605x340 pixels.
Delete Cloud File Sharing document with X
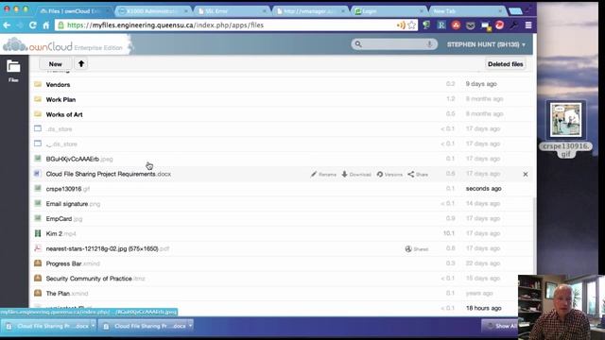tap(526, 174)
